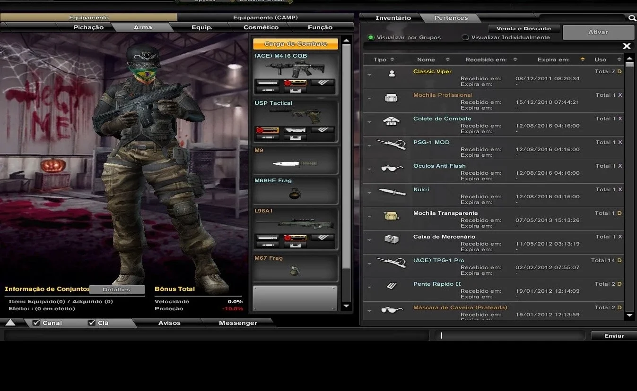This screenshot has height=391, width=637.
Task: Click the red selected attachment on L96A1
Action: 295,238
